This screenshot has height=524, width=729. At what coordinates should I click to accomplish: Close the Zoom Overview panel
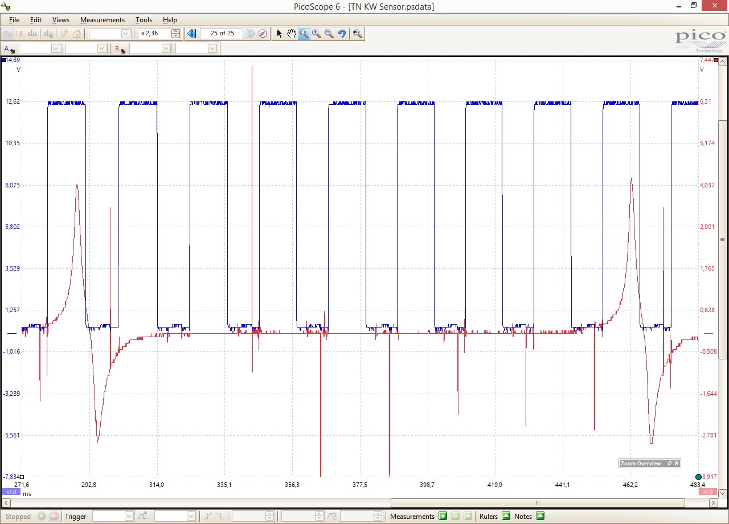(677, 464)
